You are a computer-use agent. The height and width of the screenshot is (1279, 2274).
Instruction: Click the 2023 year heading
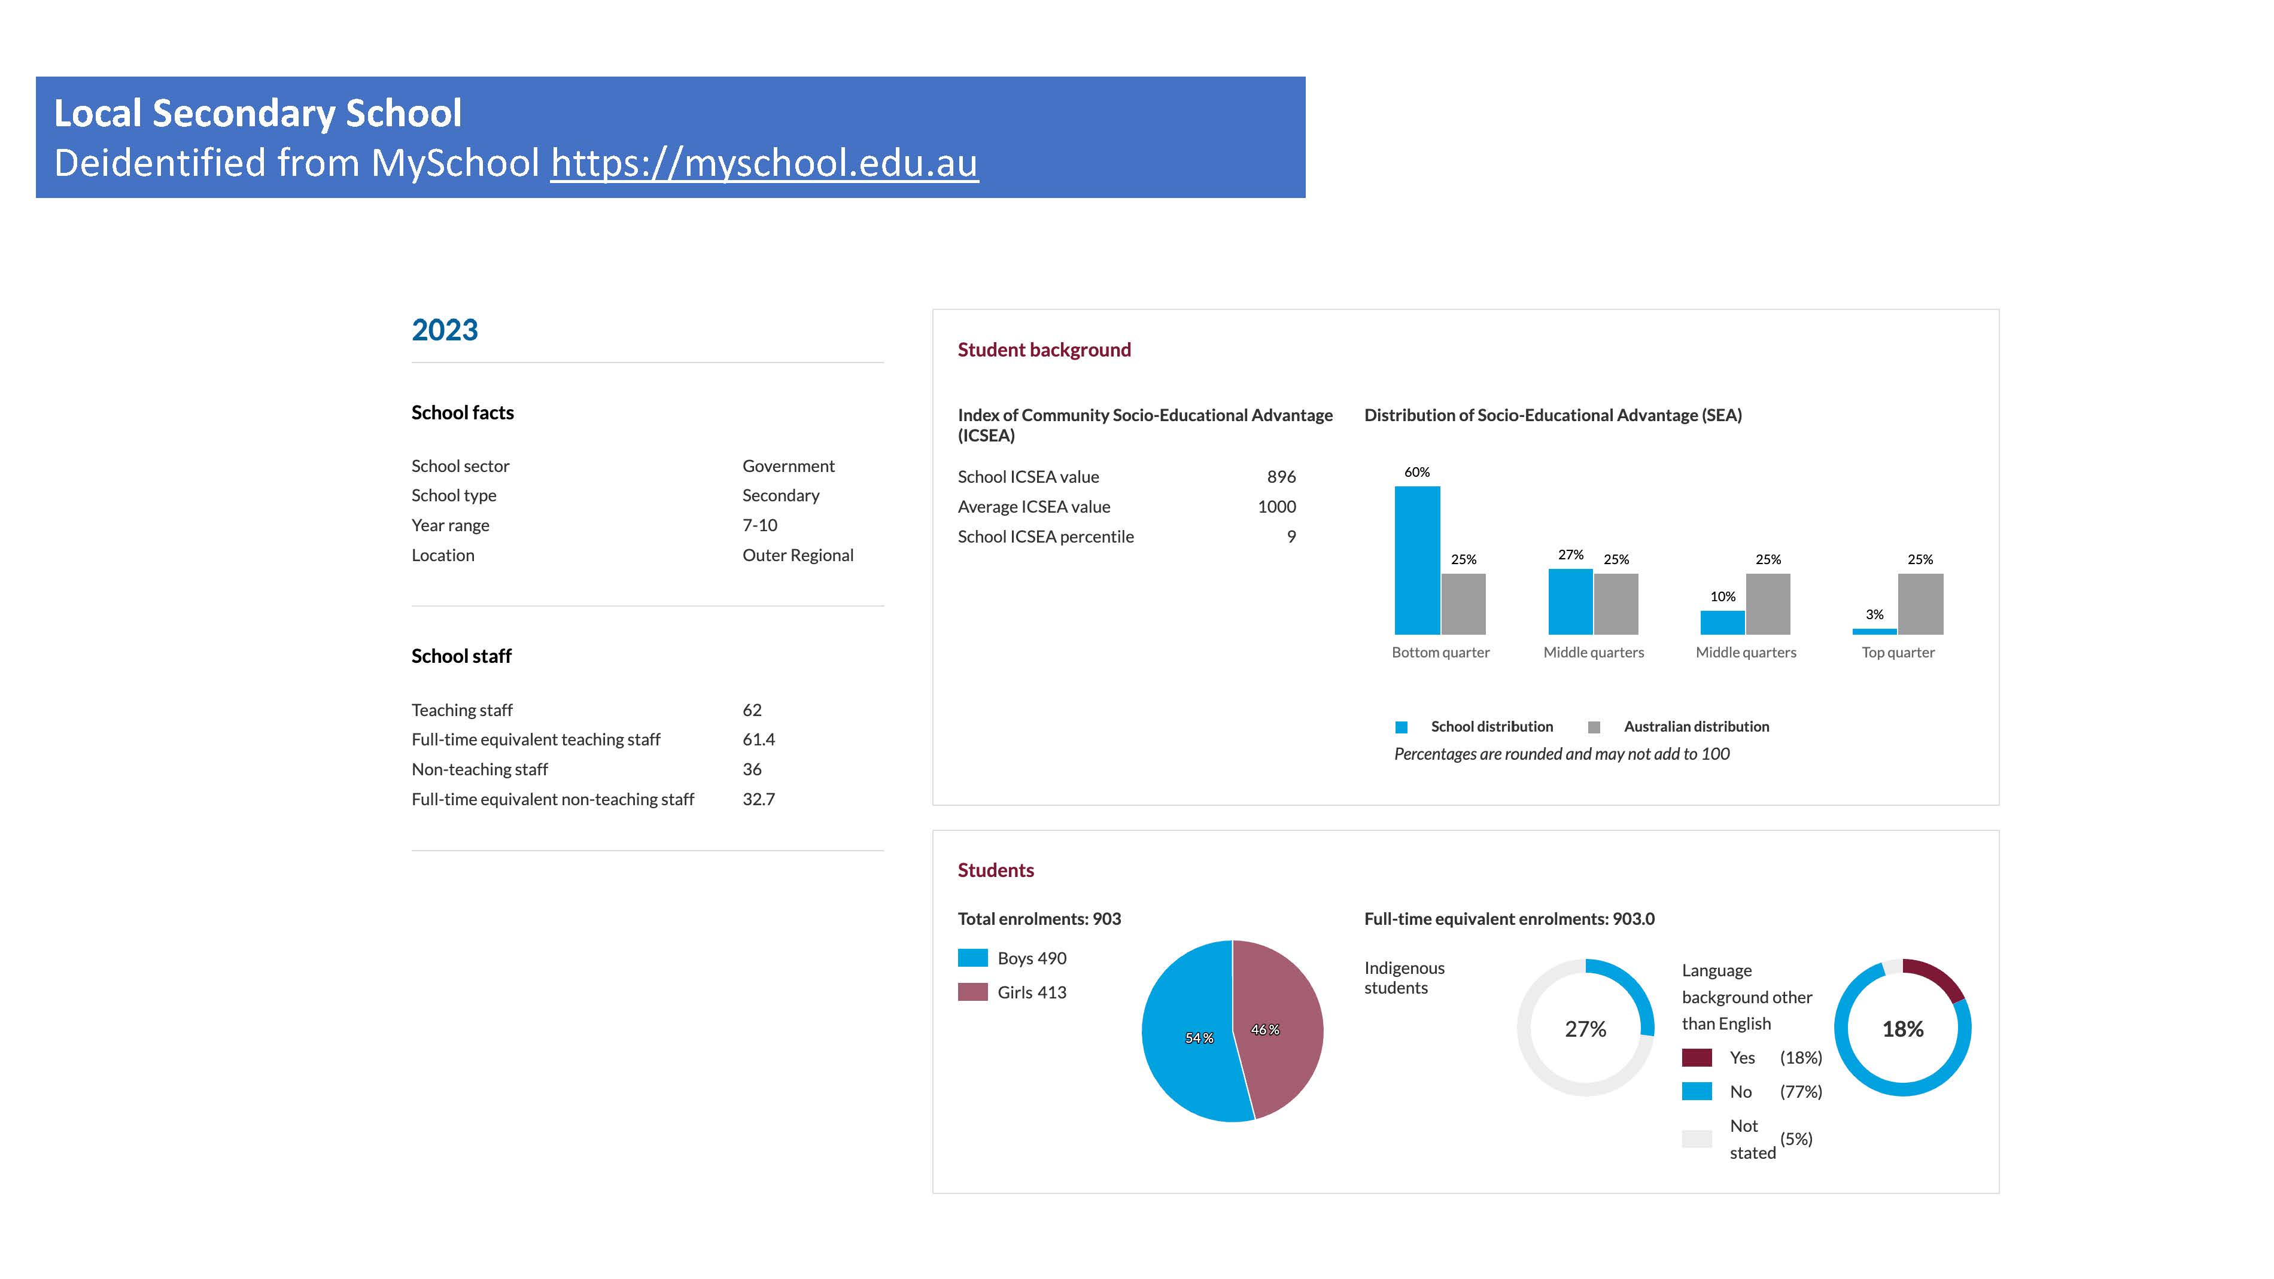tap(444, 330)
